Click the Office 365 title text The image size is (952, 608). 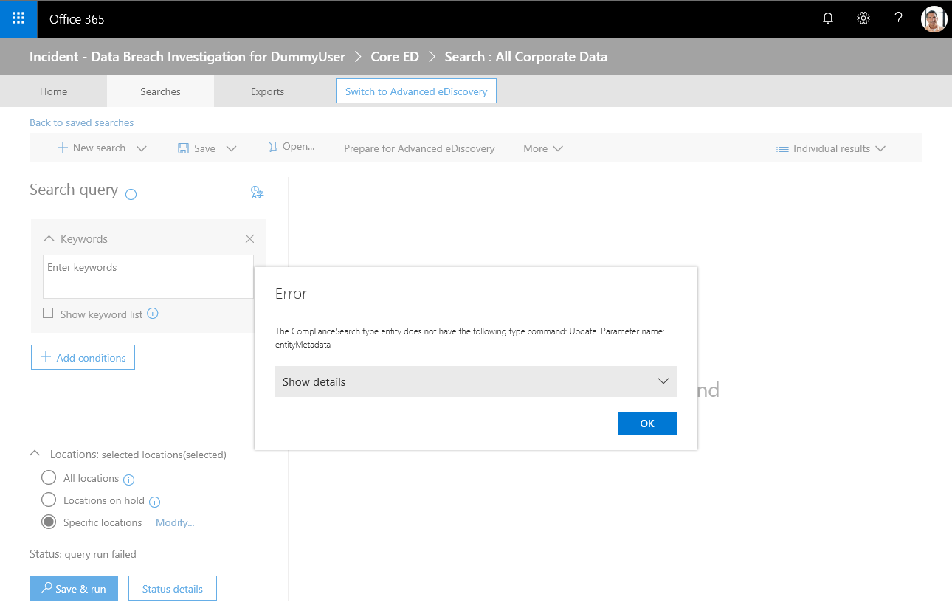pyautogui.click(x=77, y=19)
